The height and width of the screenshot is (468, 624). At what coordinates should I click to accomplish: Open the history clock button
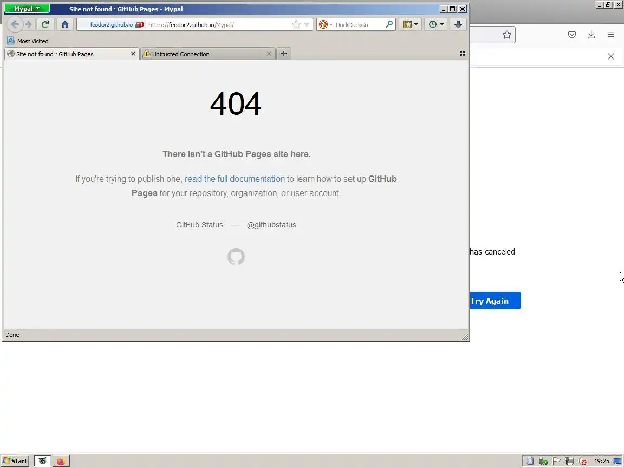tap(433, 25)
